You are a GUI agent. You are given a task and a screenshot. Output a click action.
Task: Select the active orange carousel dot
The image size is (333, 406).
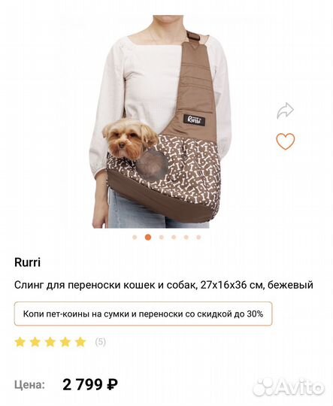[148, 237]
